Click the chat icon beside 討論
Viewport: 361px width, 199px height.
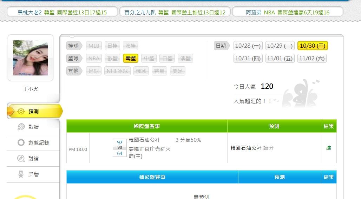[x=21, y=159]
